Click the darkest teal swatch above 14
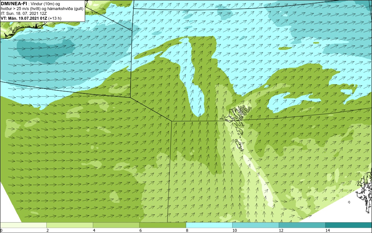372x233 pixels. 349,225
